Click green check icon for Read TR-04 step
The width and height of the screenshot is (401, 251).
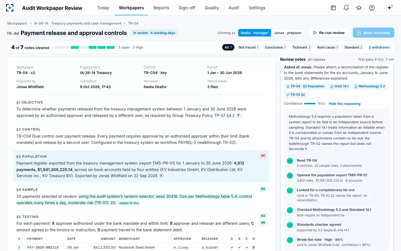click(x=290, y=161)
